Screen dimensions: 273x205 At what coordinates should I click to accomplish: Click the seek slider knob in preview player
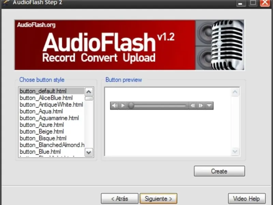131,106
